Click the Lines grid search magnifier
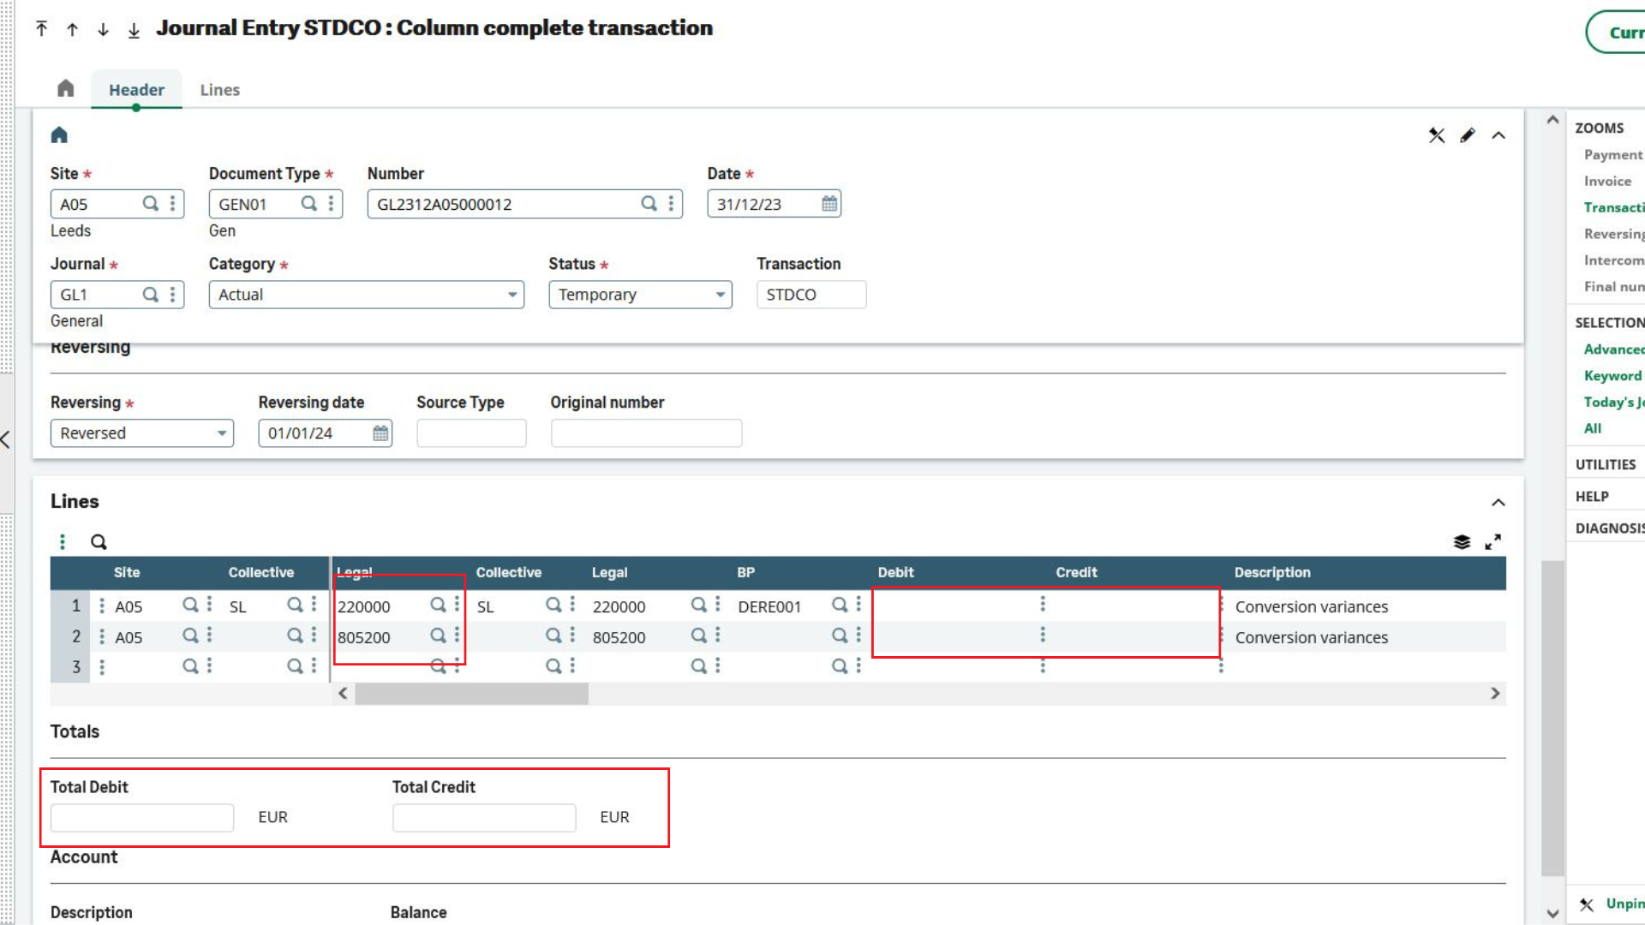The width and height of the screenshot is (1645, 925). (x=99, y=542)
